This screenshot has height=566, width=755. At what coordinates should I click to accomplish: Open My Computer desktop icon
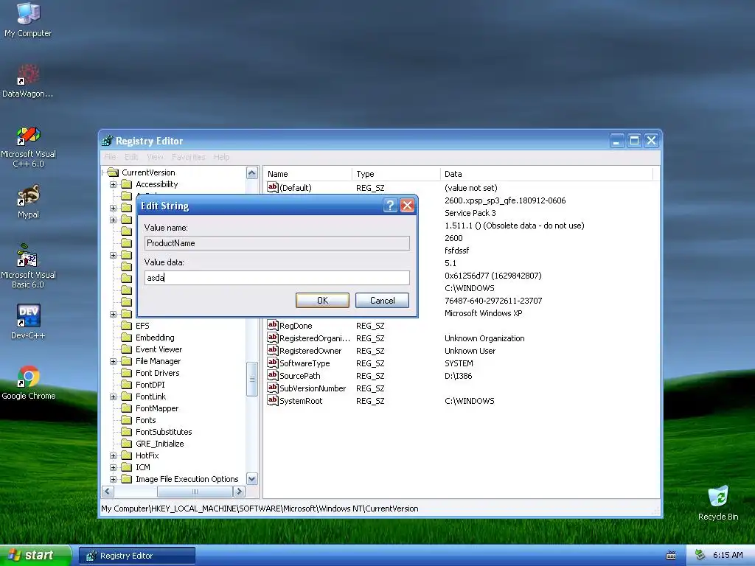[x=28, y=20]
